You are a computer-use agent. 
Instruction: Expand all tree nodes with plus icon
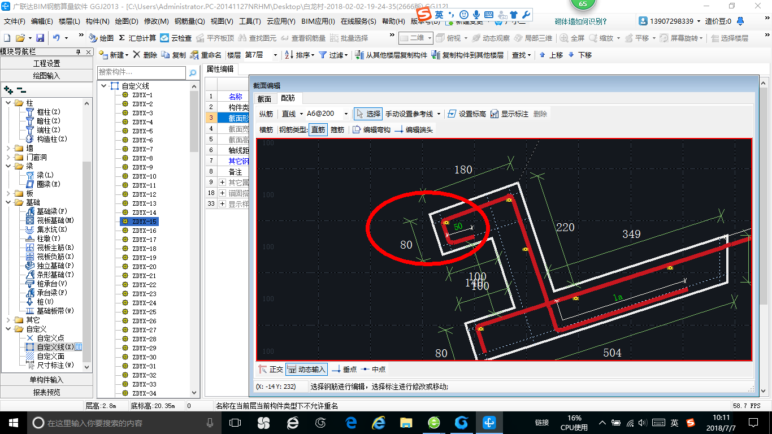(x=8, y=89)
